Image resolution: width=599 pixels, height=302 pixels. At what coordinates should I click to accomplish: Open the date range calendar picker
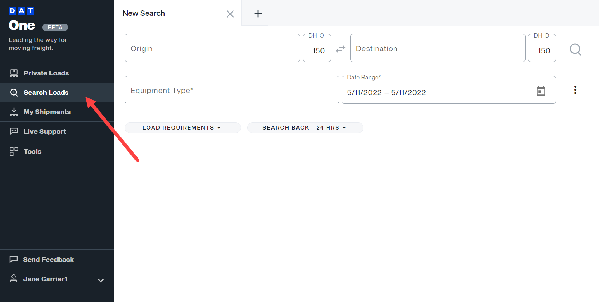coord(541,91)
